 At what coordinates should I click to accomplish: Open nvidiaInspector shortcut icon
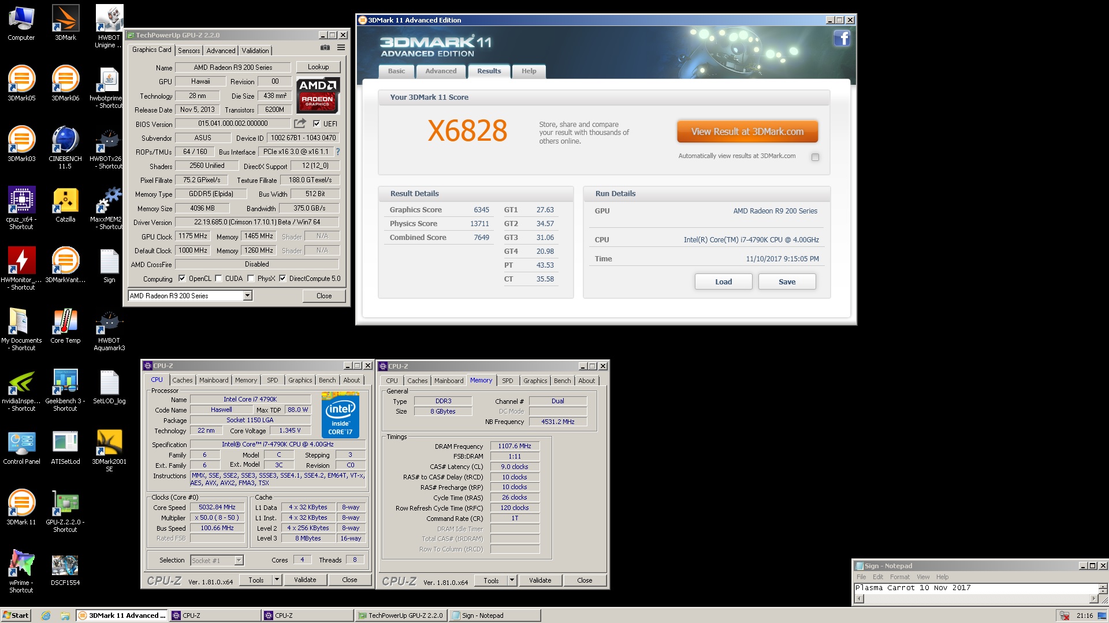click(x=21, y=390)
